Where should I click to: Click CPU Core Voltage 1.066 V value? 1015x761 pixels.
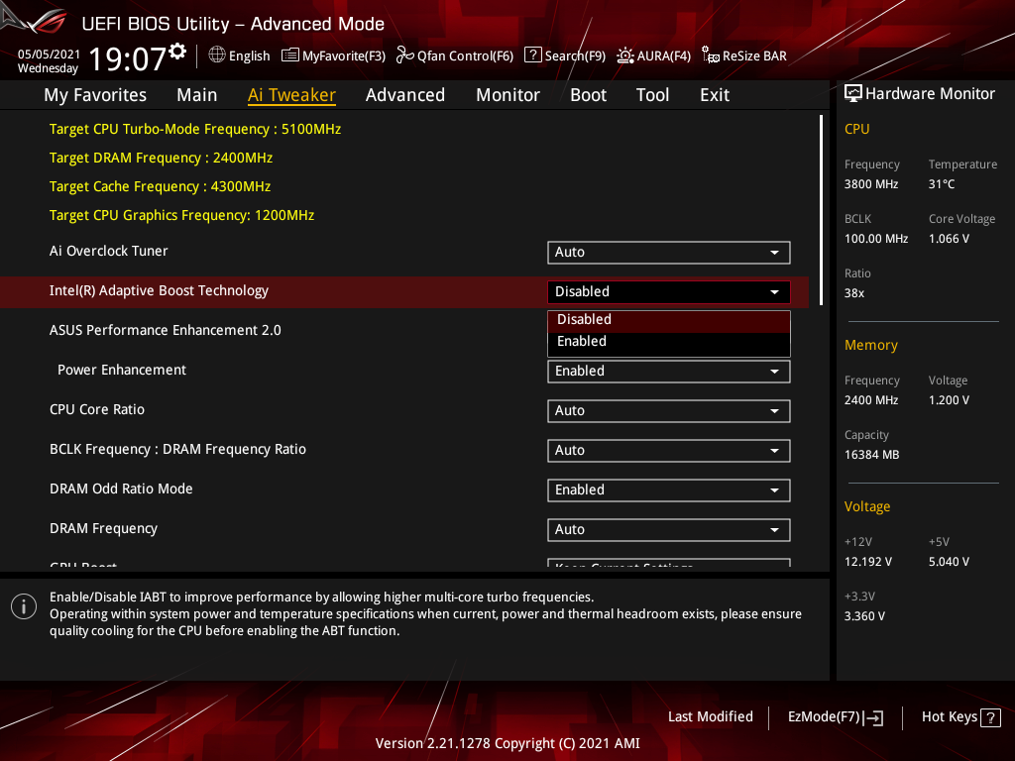pyautogui.click(x=949, y=239)
